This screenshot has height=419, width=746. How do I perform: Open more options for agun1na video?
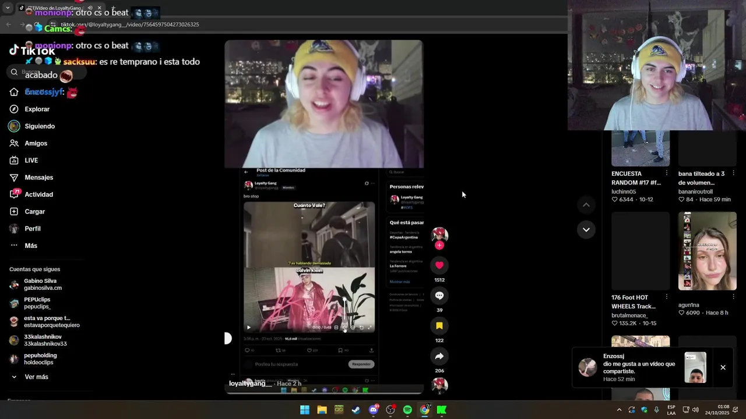click(x=734, y=296)
